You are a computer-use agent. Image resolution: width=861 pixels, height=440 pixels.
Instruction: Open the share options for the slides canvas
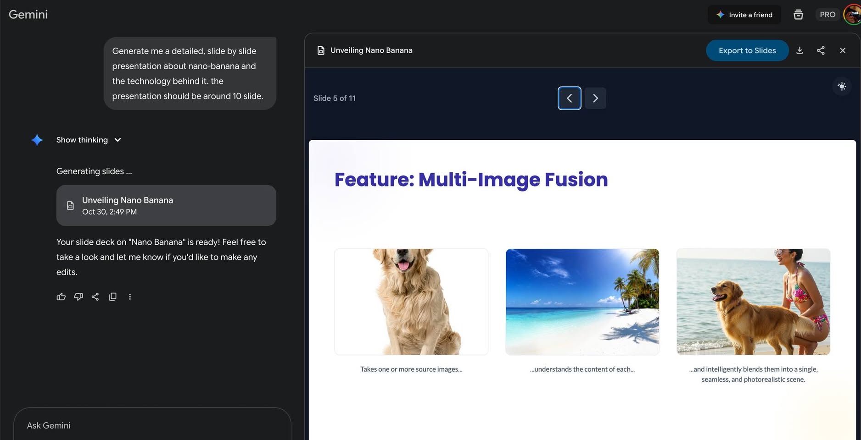coord(821,50)
